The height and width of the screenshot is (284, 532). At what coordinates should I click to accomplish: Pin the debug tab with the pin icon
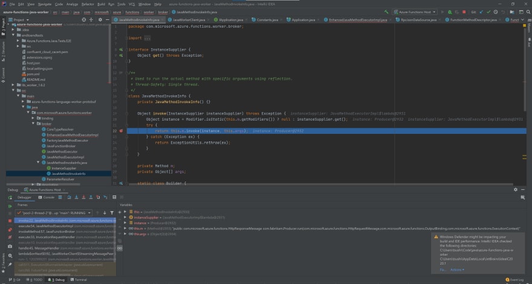pos(10,264)
